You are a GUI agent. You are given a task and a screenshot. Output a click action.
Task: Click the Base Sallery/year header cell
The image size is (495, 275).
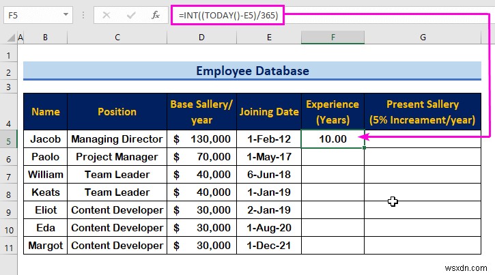click(x=201, y=112)
